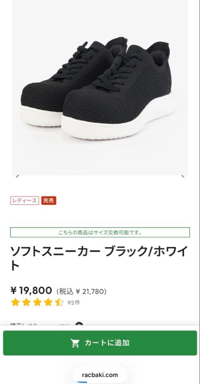Click the third rating star
Viewport: 200px width, 384px height.
(37, 303)
